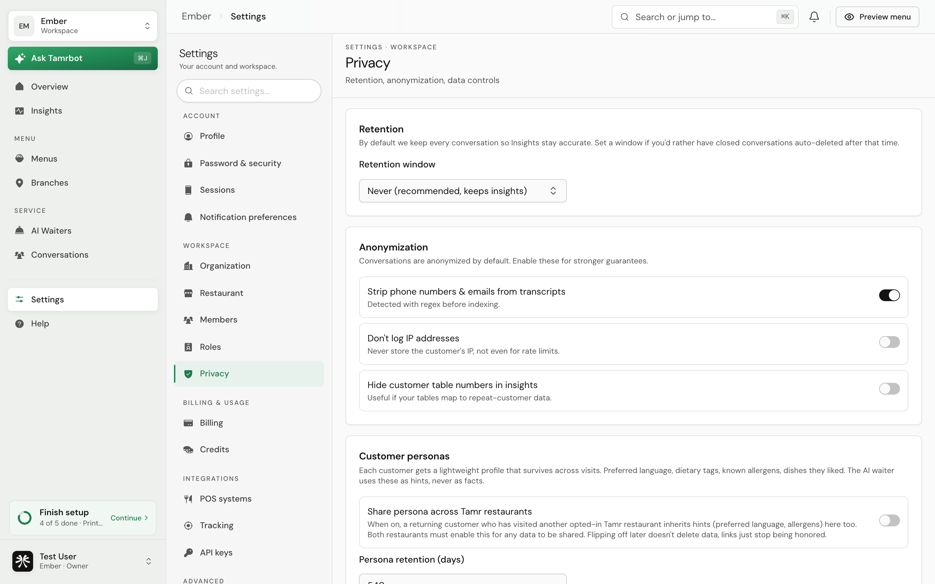Enable Hide customer table numbers toggle

point(889,389)
